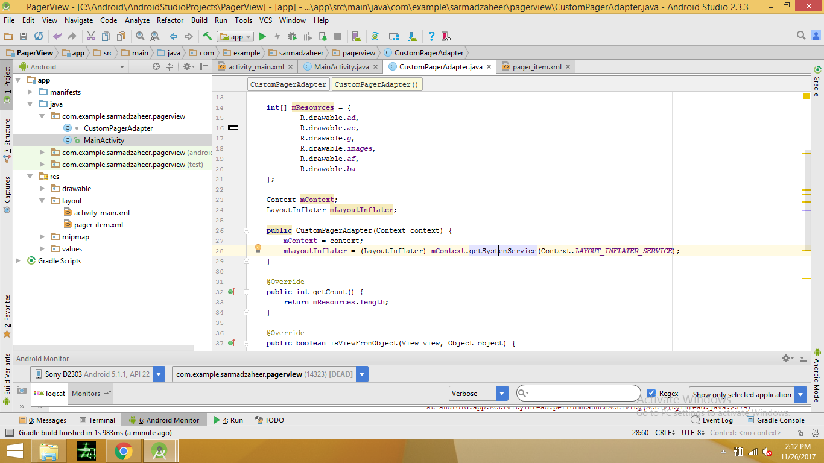The image size is (824, 463).
Task: Toggle the Gradle side panel
Action: pyautogui.click(x=817, y=81)
